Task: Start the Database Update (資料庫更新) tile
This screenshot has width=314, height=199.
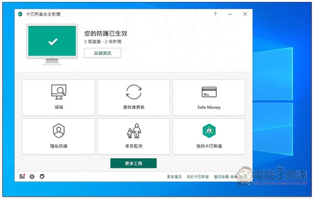Action: pos(133,97)
